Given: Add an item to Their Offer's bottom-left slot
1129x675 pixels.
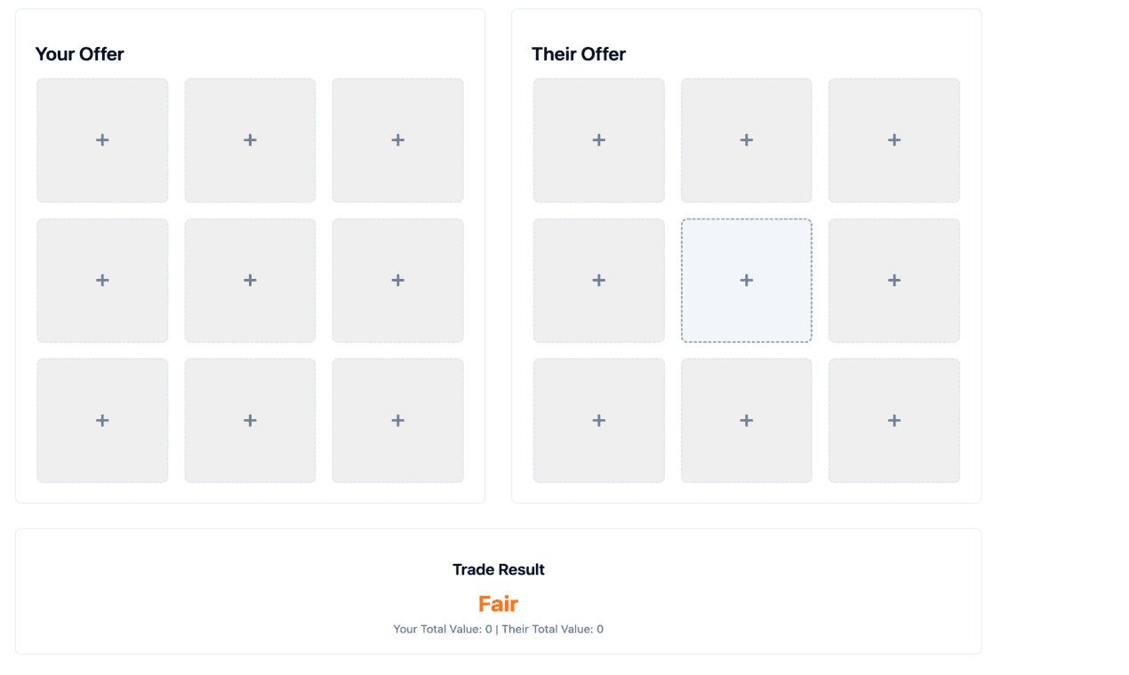Looking at the screenshot, I should pos(598,420).
